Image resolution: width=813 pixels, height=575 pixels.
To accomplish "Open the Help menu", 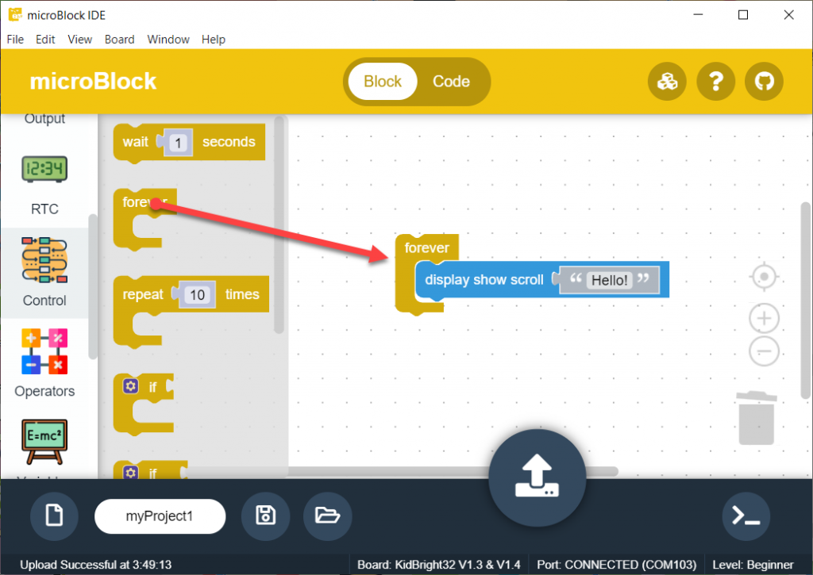I will pyautogui.click(x=213, y=40).
